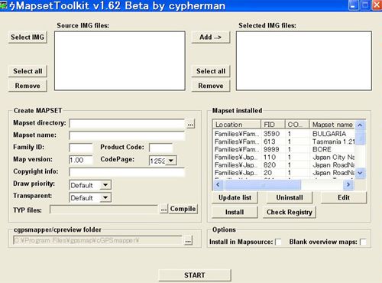Click the mapset list scroll up arrow
Screen dimensions: 382x283
[x=360, y=125]
